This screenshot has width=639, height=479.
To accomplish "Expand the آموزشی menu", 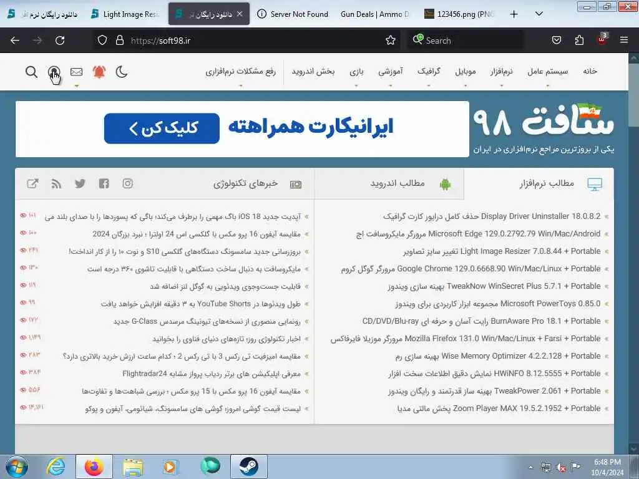I will (391, 71).
